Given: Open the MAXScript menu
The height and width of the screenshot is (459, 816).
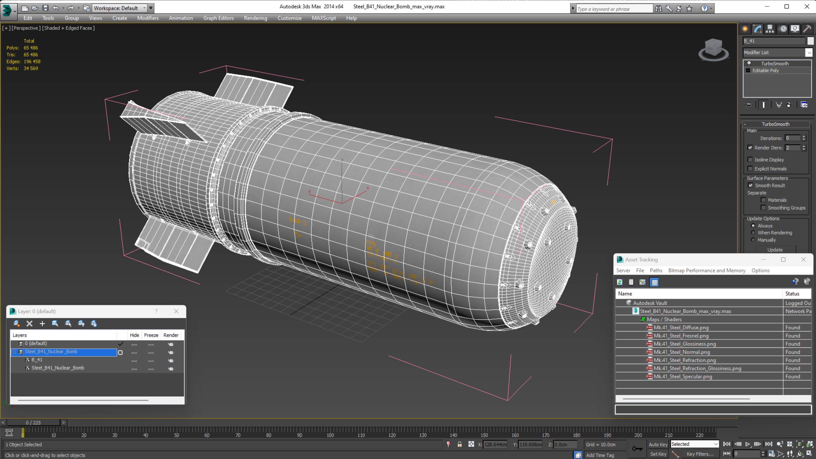Looking at the screenshot, I should tap(323, 18).
